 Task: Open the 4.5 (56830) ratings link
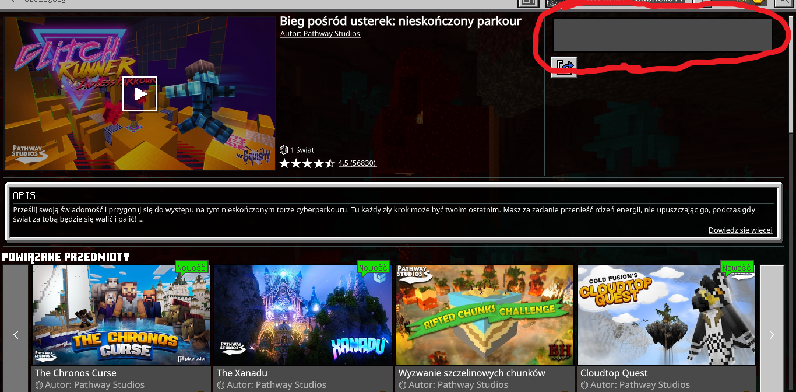click(x=357, y=163)
